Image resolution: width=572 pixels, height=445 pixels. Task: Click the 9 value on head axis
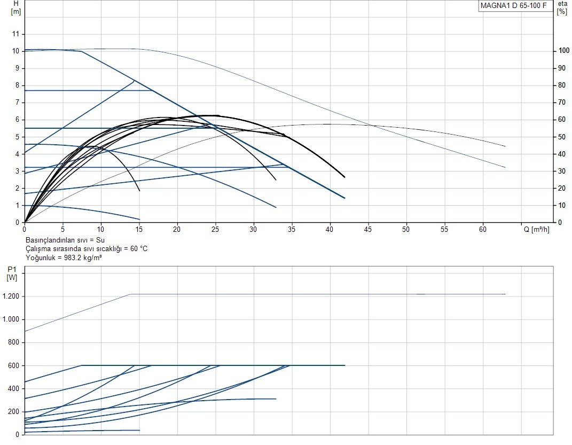pos(17,68)
